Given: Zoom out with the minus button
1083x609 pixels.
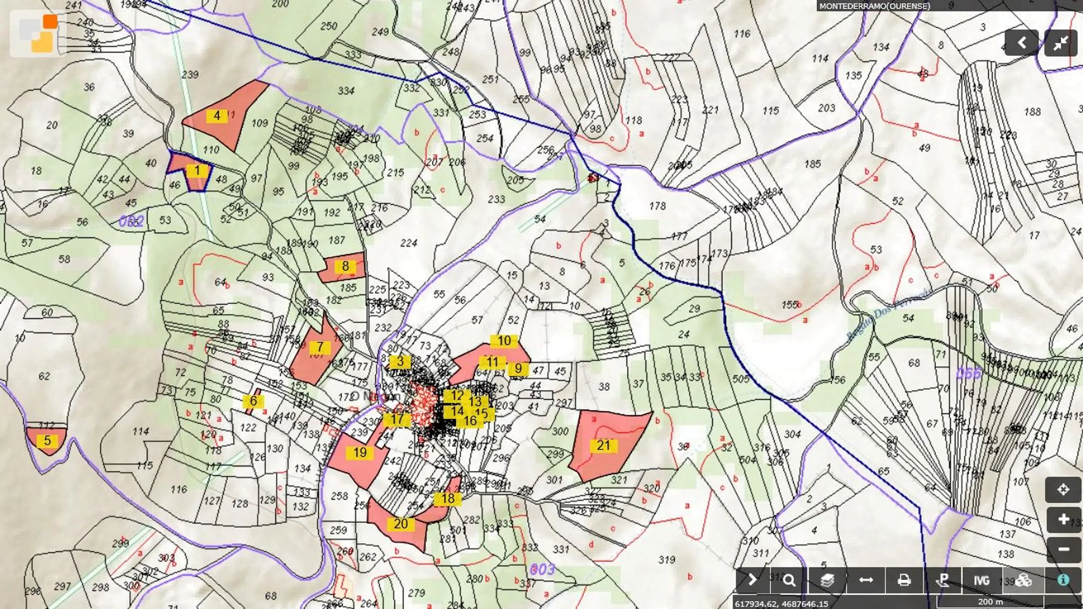Looking at the screenshot, I should click(x=1063, y=550).
